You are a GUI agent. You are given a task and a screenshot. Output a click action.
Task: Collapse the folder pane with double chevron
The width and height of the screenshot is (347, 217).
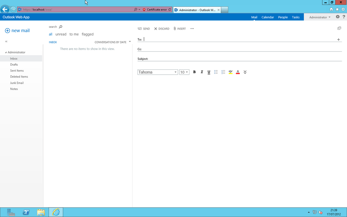tap(6, 41)
